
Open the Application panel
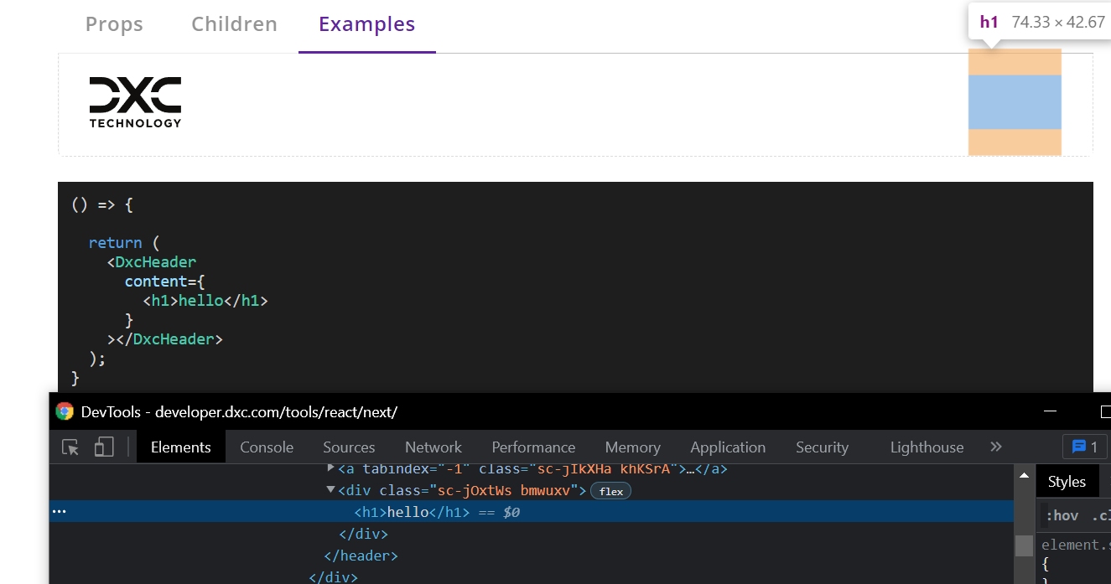tap(728, 447)
